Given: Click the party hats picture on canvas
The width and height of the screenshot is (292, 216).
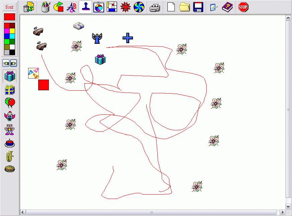Looking at the screenshot, I should tap(33, 73).
